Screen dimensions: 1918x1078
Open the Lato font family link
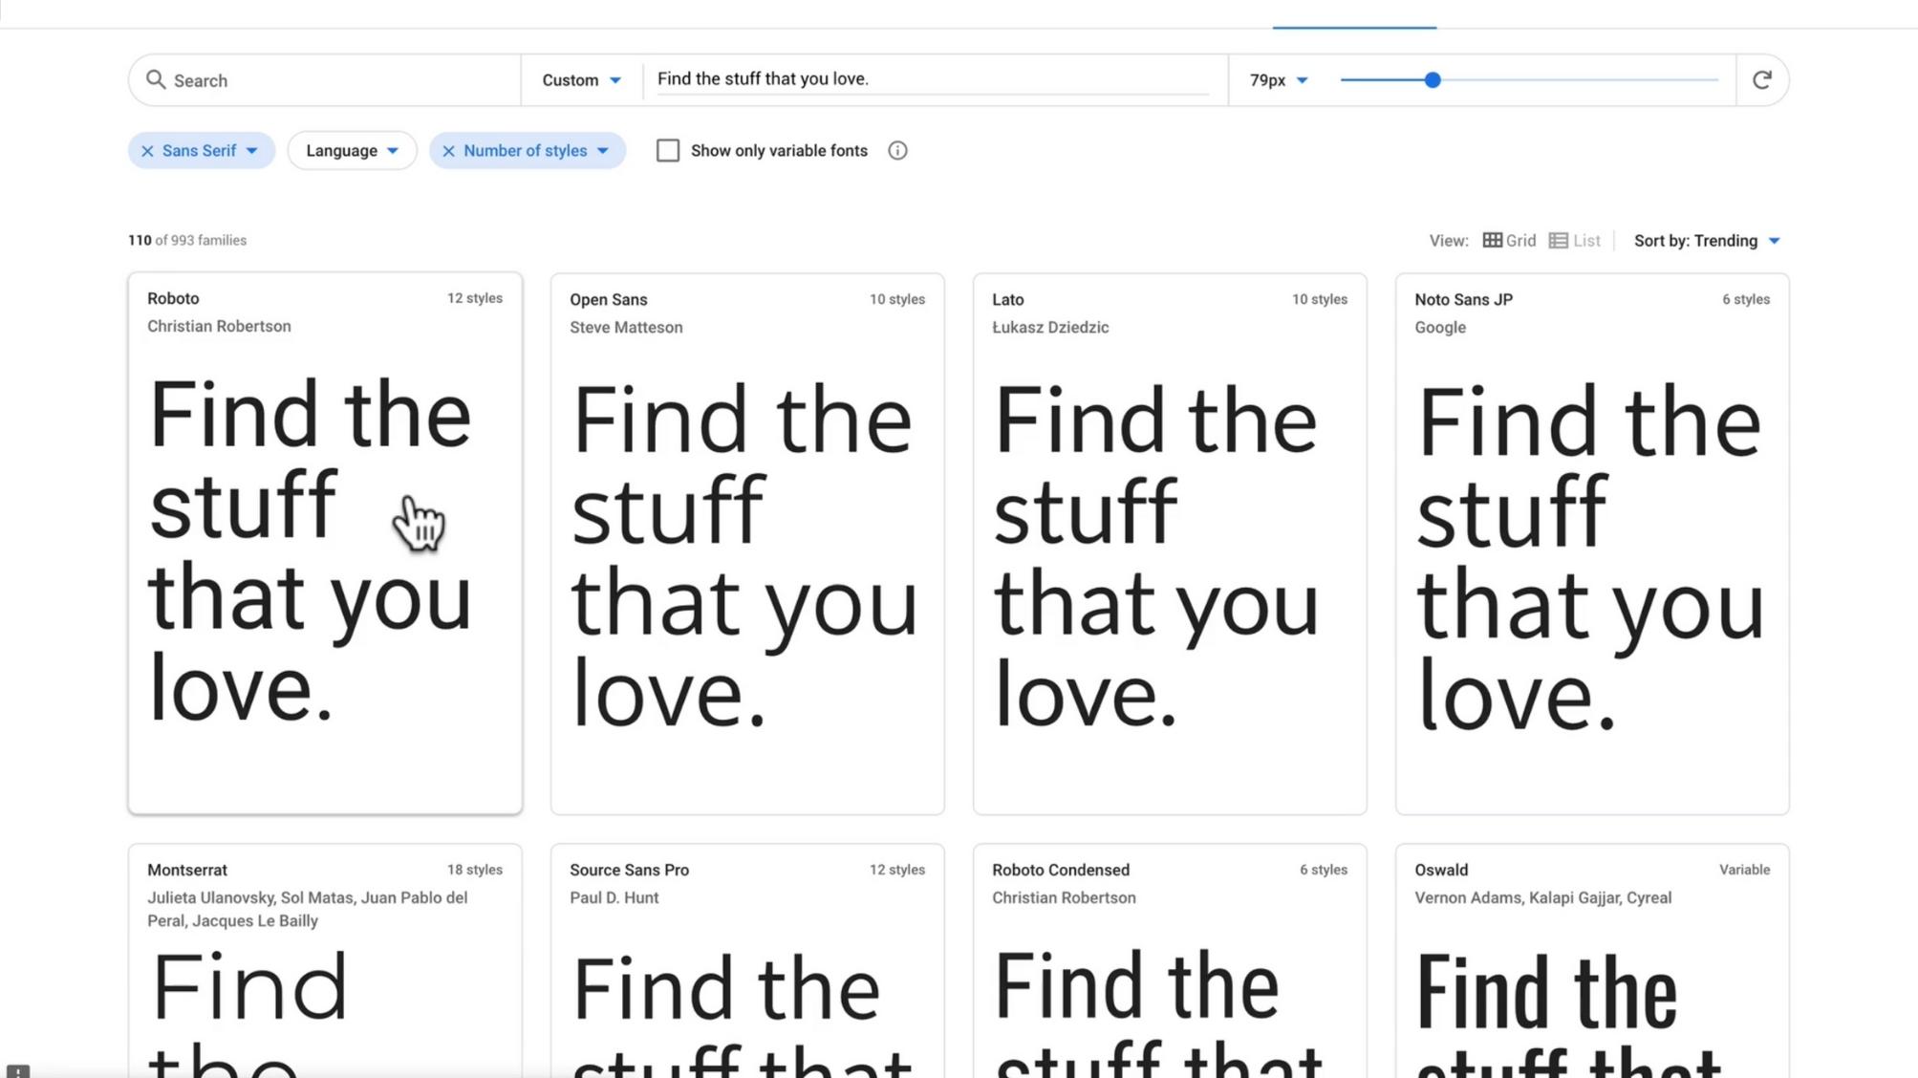point(1007,299)
